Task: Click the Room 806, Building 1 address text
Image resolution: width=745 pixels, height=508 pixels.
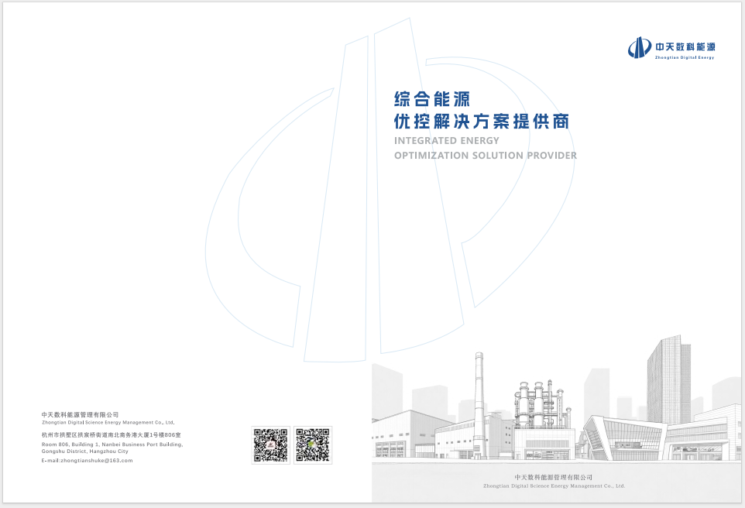Action: click(112, 444)
